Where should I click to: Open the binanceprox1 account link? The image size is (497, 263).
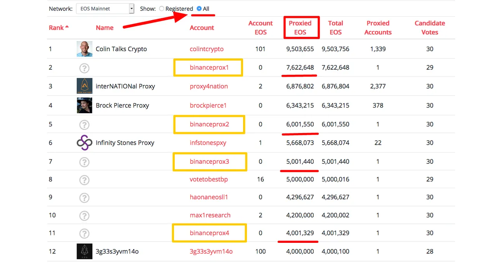209,67
